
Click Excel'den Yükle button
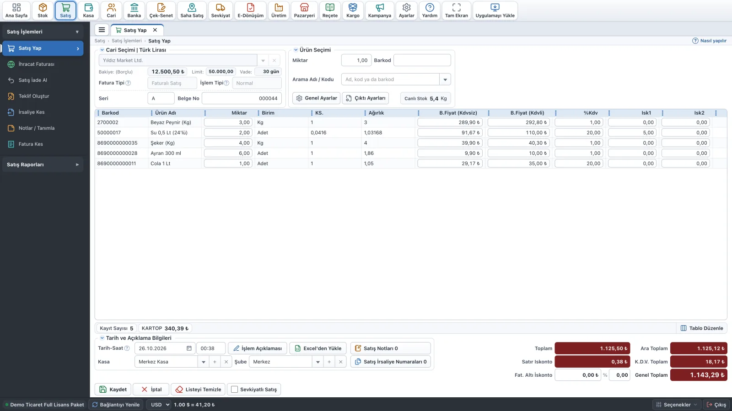318,348
